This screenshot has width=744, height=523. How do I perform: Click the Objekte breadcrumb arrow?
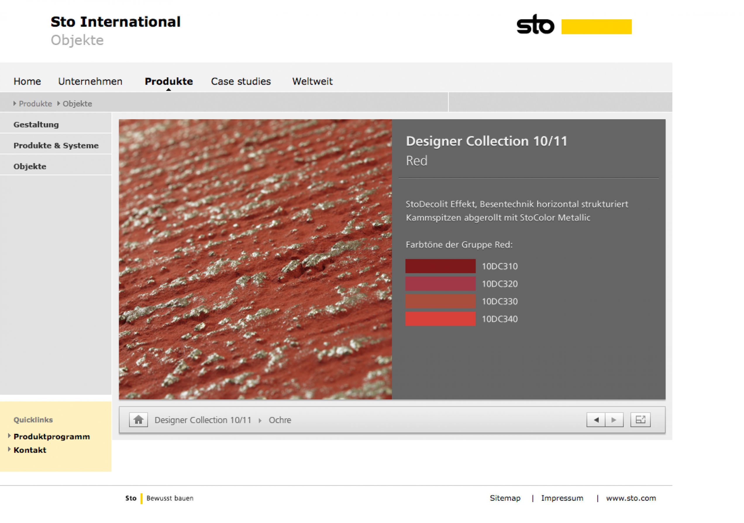click(x=59, y=103)
